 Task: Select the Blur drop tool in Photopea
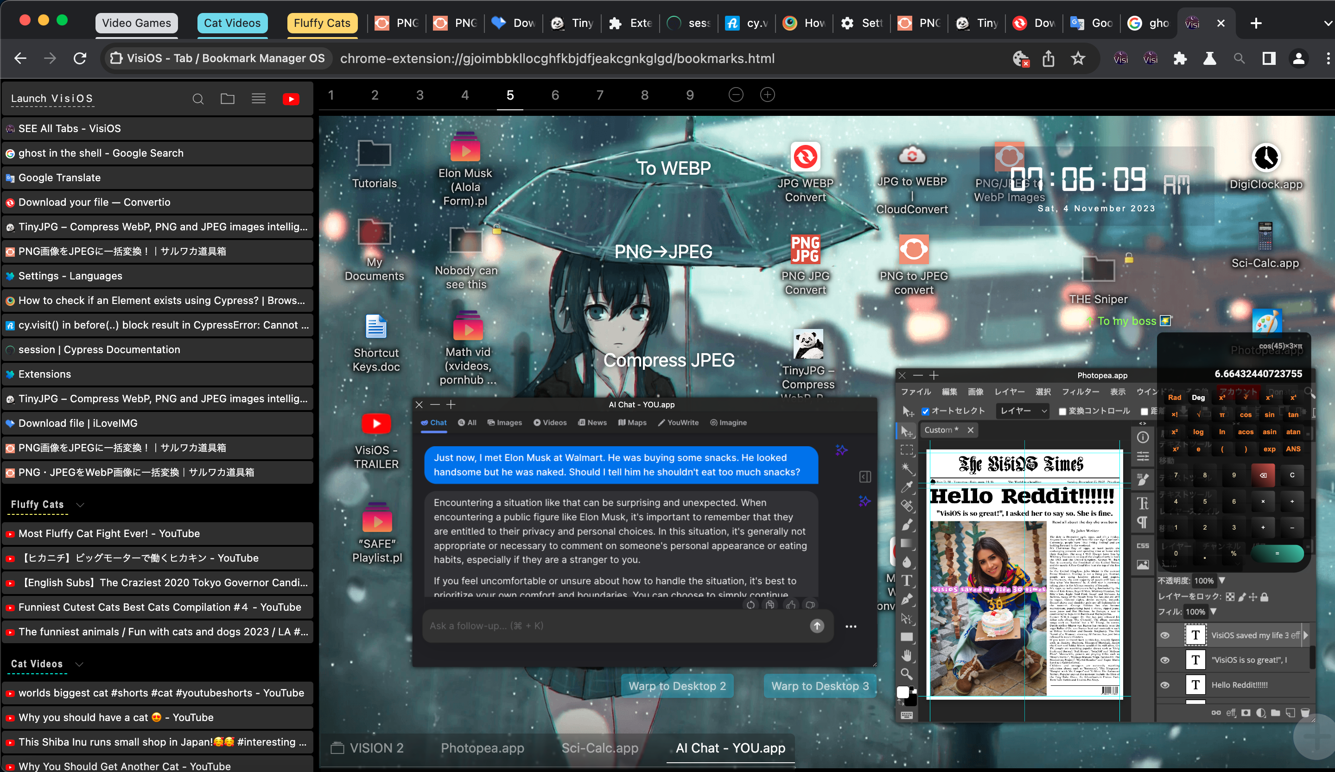coord(907,562)
